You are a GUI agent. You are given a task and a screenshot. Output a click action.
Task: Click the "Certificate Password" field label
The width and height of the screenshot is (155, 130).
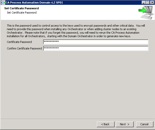click(x=19, y=42)
